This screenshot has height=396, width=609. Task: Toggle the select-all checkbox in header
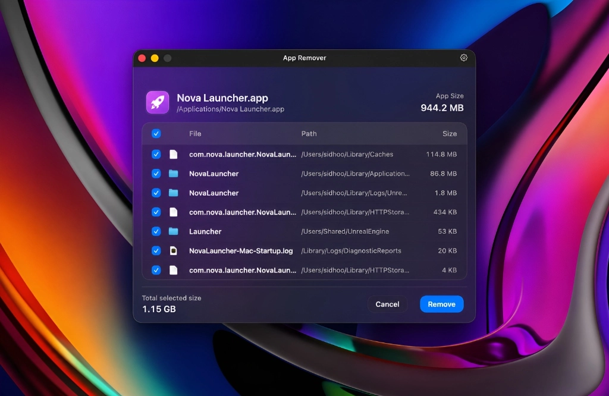point(156,134)
